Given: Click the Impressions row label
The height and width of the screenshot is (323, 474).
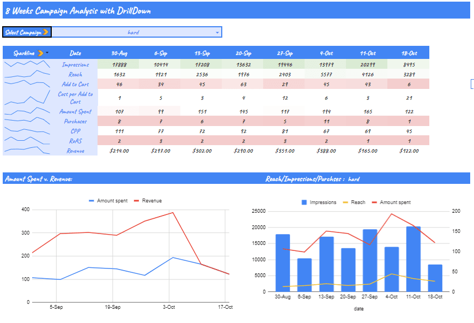Looking at the screenshot, I should tap(75, 64).
